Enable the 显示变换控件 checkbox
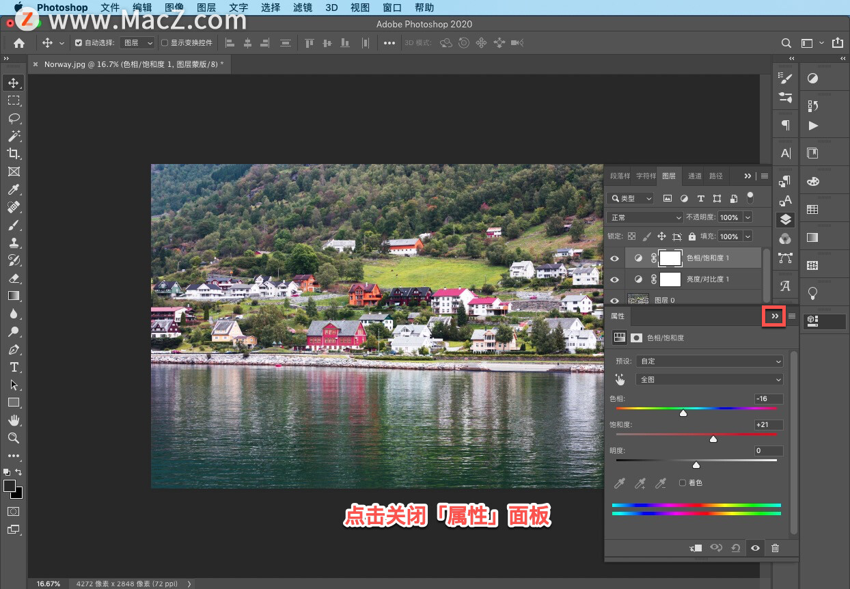The width and height of the screenshot is (850, 589). pyautogui.click(x=165, y=43)
